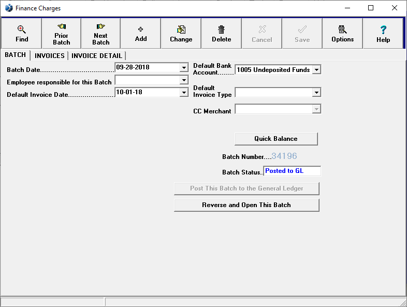Select the BATCH tab
Image resolution: width=407 pixels, height=307 pixels.
point(15,55)
